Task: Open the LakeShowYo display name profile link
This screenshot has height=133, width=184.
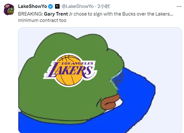Action: (x=33, y=6)
